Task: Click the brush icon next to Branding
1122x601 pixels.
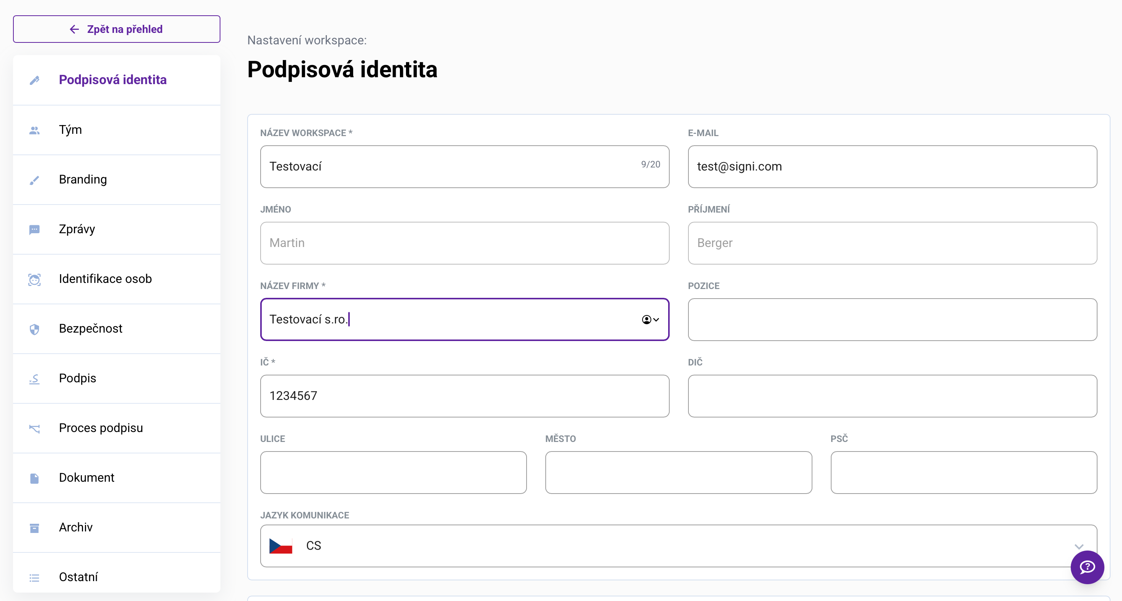Action: click(x=34, y=180)
